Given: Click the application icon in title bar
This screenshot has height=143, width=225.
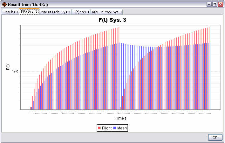Looking at the screenshot, I should point(4,4).
